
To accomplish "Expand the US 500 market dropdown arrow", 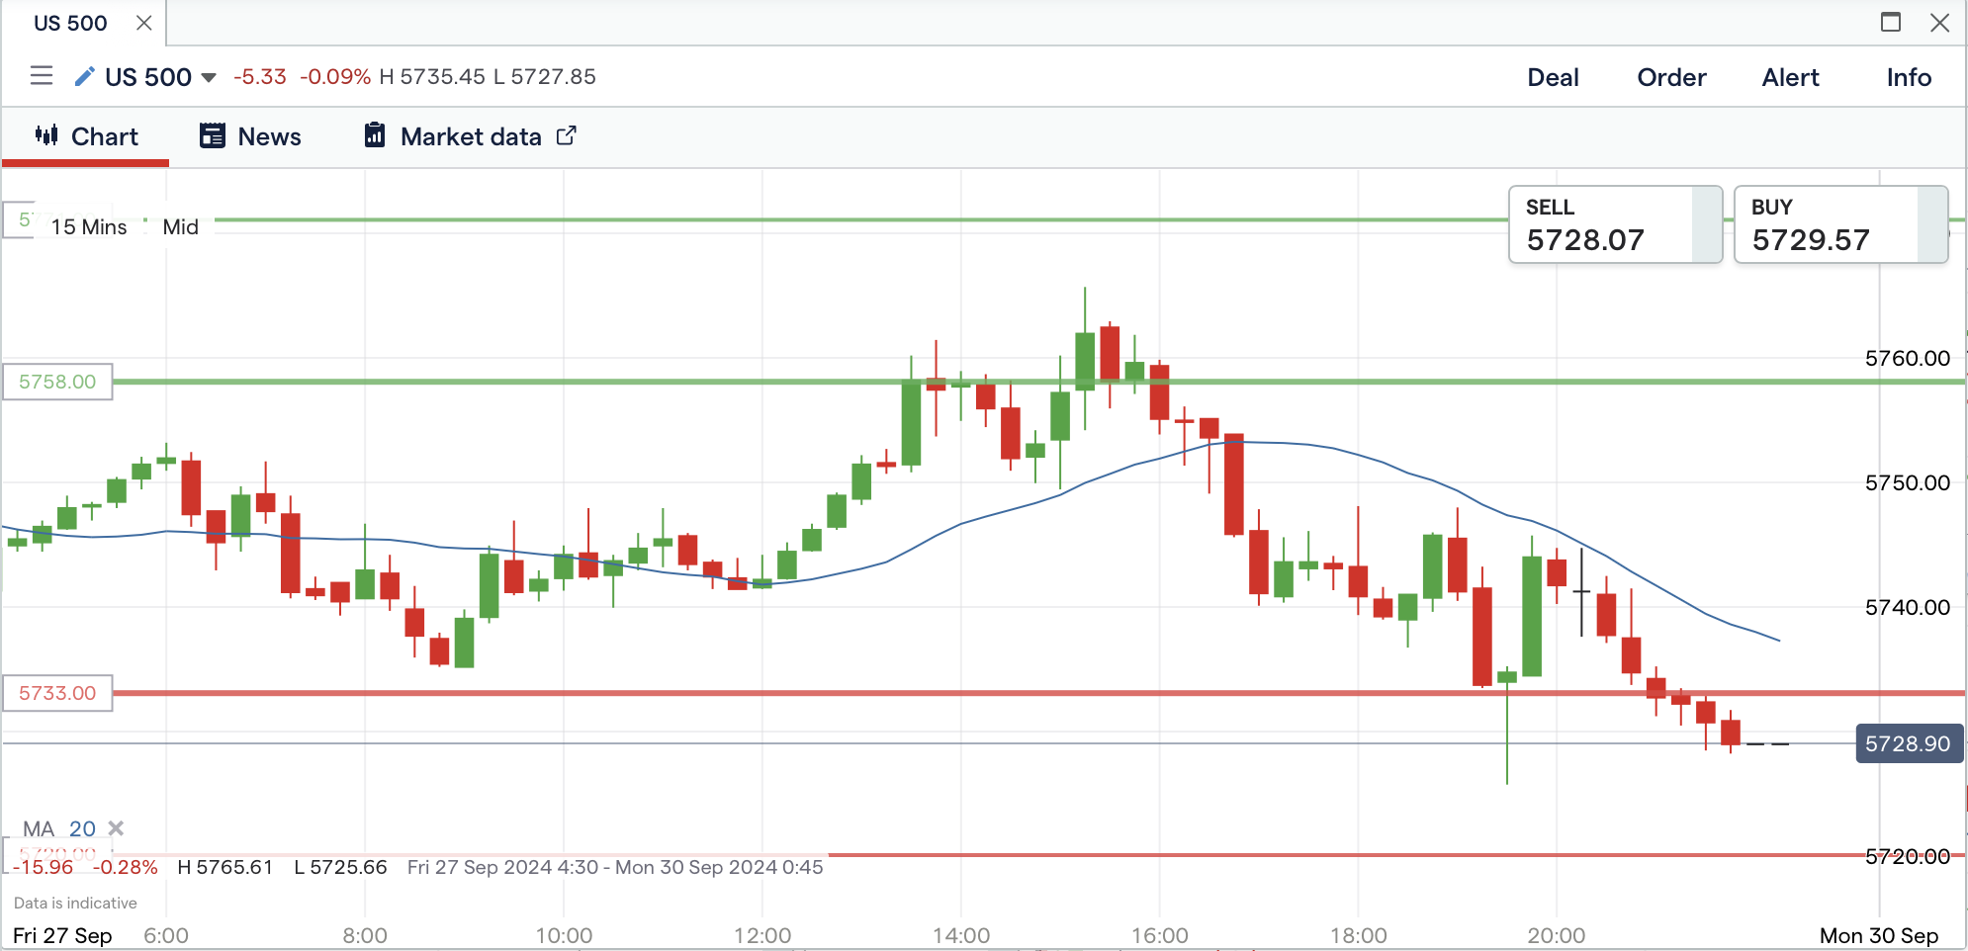I will click(209, 77).
